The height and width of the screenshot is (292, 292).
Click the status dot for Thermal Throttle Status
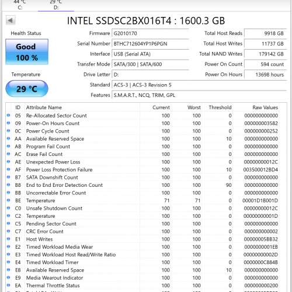point(8,285)
